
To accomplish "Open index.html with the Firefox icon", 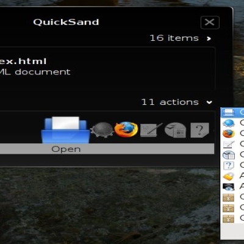I will 126,129.
